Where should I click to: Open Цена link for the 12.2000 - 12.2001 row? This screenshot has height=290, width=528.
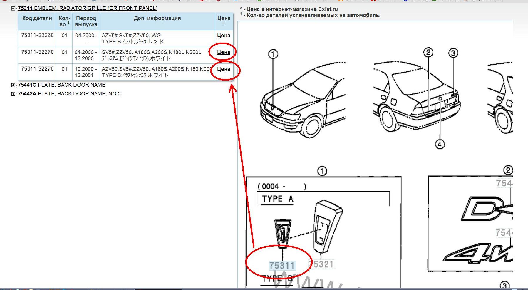pyautogui.click(x=223, y=69)
